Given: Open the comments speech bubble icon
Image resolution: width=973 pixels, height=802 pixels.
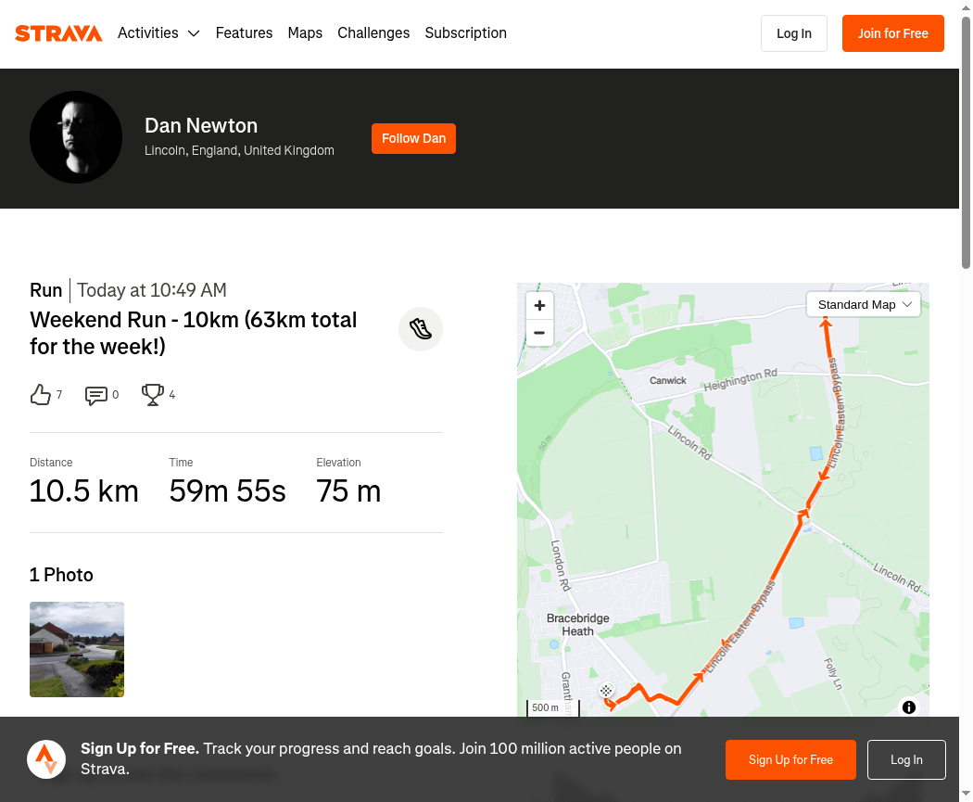Looking at the screenshot, I should pyautogui.click(x=96, y=396).
